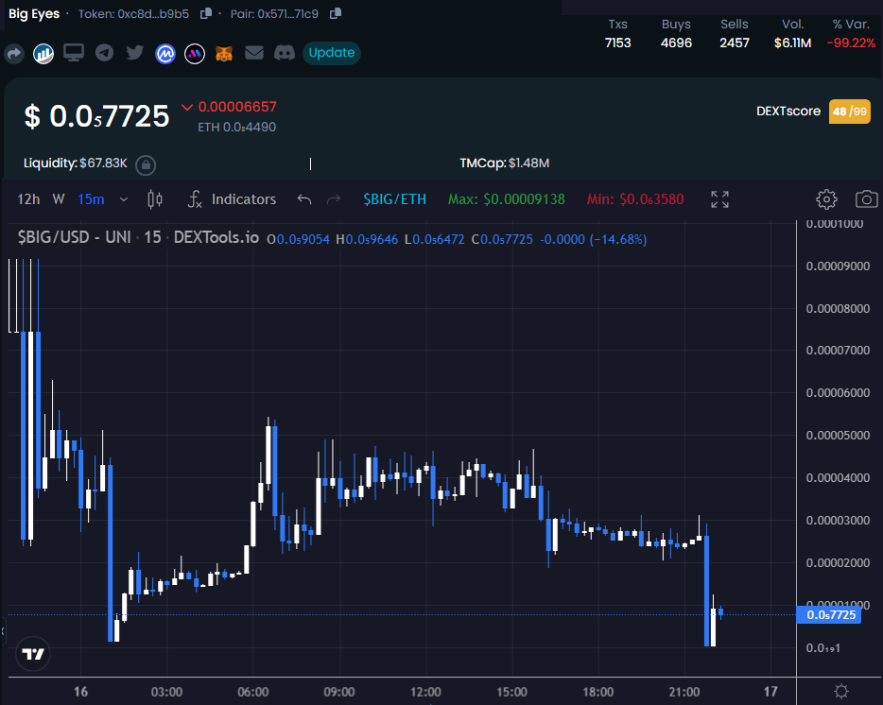Open the Telegram link icon

pyautogui.click(x=104, y=53)
